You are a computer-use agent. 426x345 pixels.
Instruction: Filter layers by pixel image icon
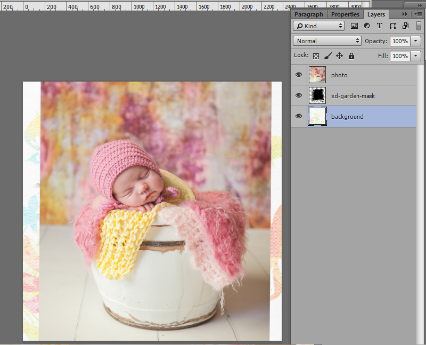coord(354,26)
